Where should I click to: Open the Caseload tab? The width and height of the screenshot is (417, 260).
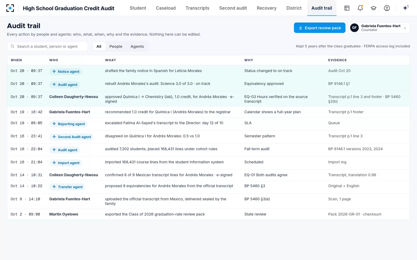tap(166, 8)
